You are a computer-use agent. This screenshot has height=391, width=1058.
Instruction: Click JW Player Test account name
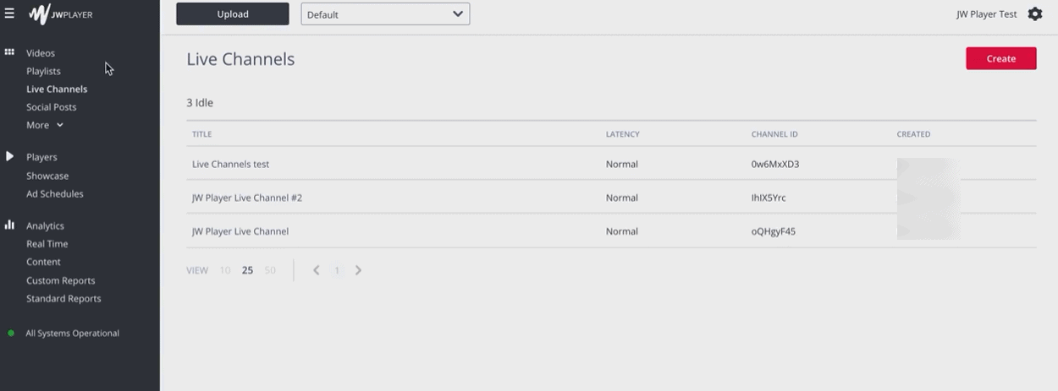tap(987, 14)
